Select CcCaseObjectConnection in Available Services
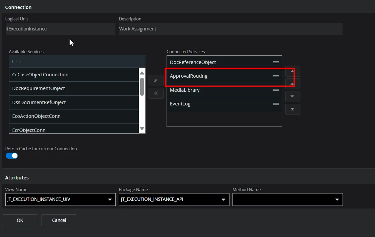This screenshot has width=375, height=237. pyautogui.click(x=40, y=75)
